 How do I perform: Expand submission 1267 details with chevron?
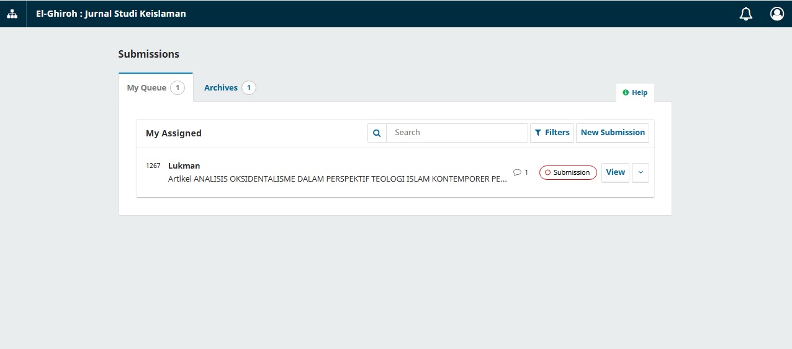coord(641,172)
